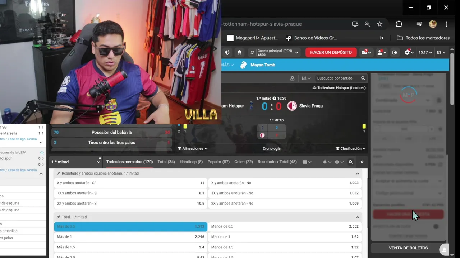Viewport: 460px width, 258px height.
Task: Expand the MÁS menu
Action: 227,65
